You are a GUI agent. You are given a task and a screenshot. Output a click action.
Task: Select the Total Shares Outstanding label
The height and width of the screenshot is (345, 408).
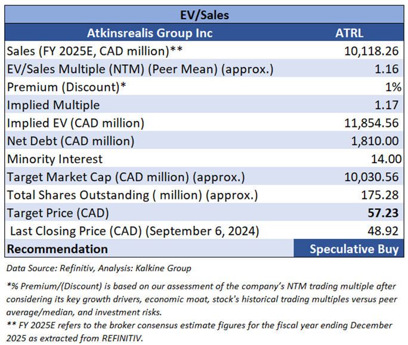(132, 195)
